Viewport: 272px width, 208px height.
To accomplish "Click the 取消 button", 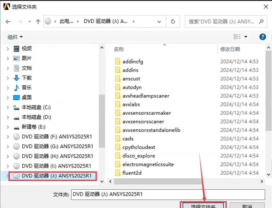I will pos(247,205).
